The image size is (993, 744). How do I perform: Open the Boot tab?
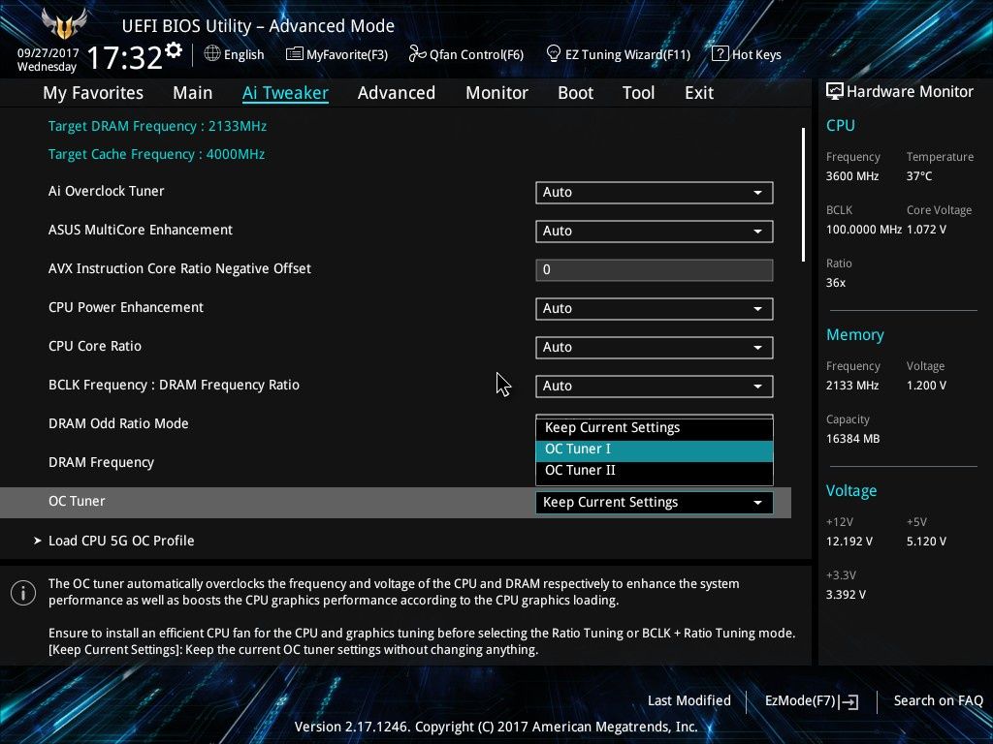pos(575,93)
